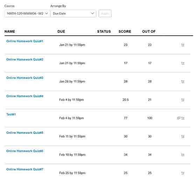Image resolution: width=196 pixels, height=181 pixels.
Task: Click the rubric icon for Quiz#4
Action: (x=183, y=100)
